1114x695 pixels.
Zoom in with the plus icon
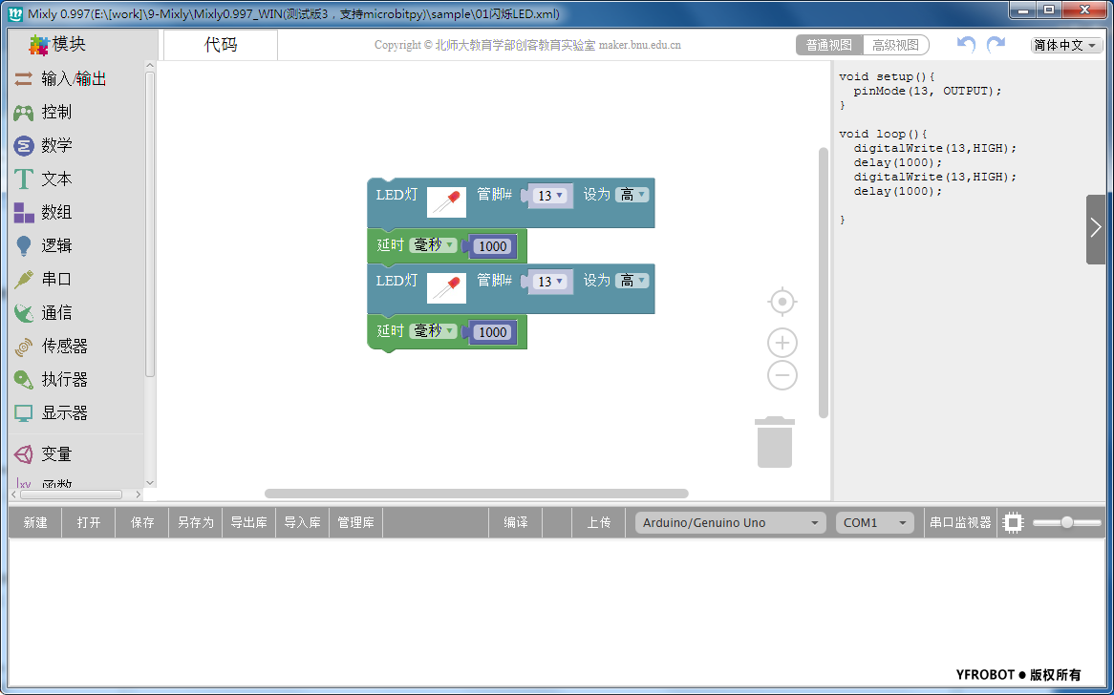pos(782,343)
